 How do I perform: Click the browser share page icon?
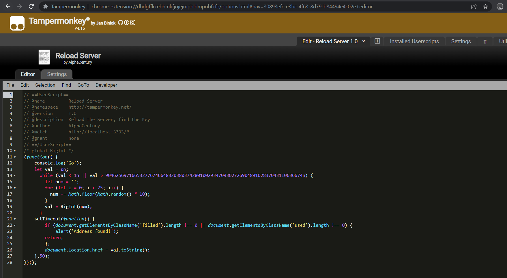474,7
